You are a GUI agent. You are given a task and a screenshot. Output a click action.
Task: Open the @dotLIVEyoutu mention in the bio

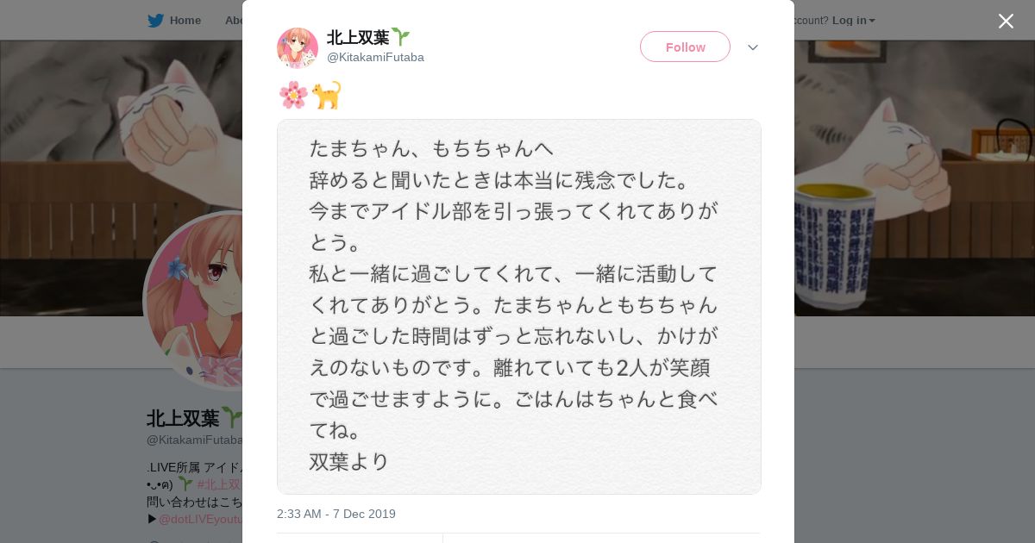point(200,519)
